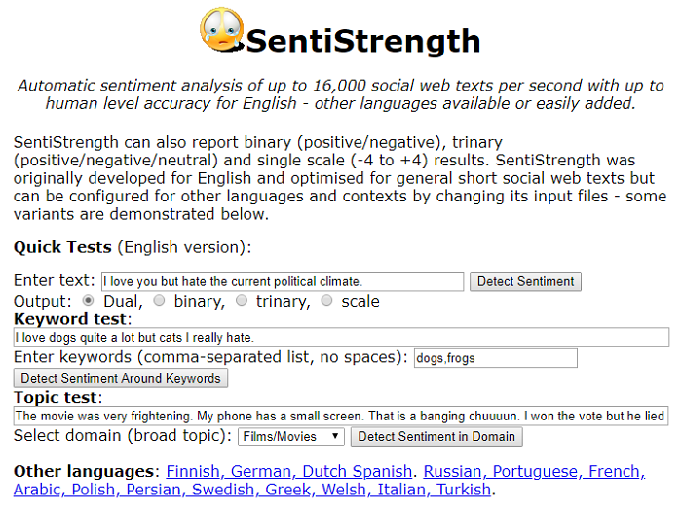Click the keywords field containing dogs,frogs
The width and height of the screenshot is (682, 510).
(x=496, y=358)
